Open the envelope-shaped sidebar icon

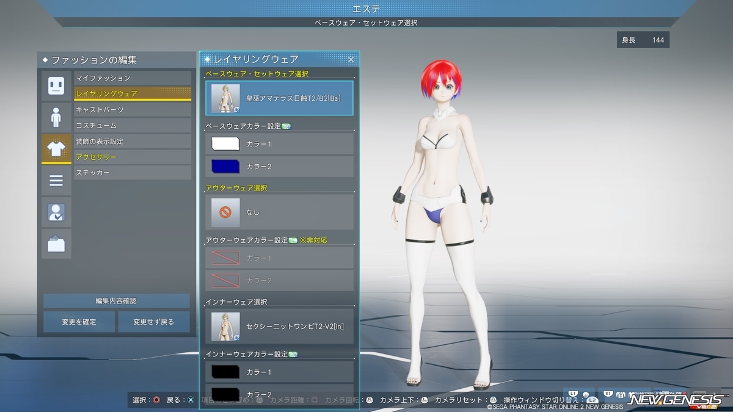coord(57,244)
